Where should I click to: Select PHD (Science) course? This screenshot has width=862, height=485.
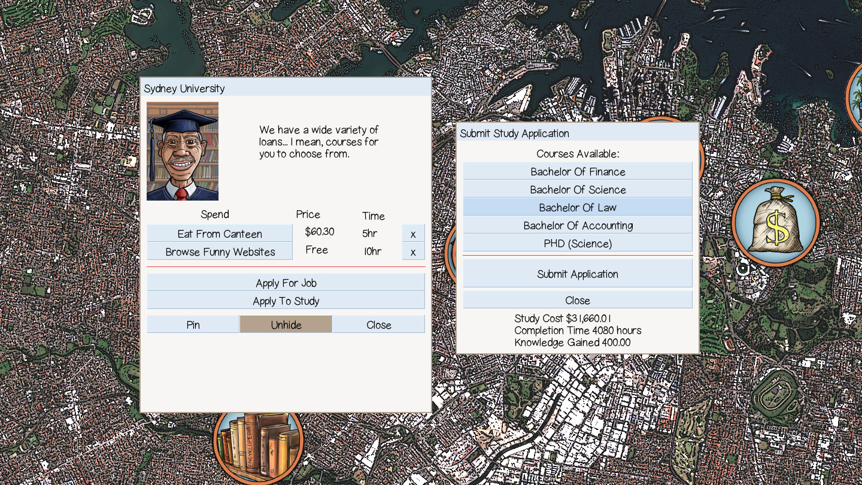tap(577, 243)
